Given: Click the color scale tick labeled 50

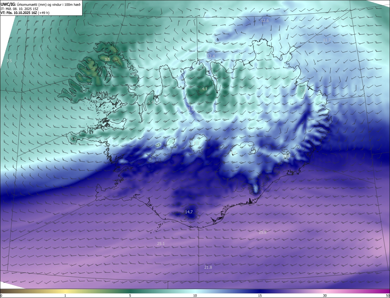Looking at the screenshot, I should (388, 296).
